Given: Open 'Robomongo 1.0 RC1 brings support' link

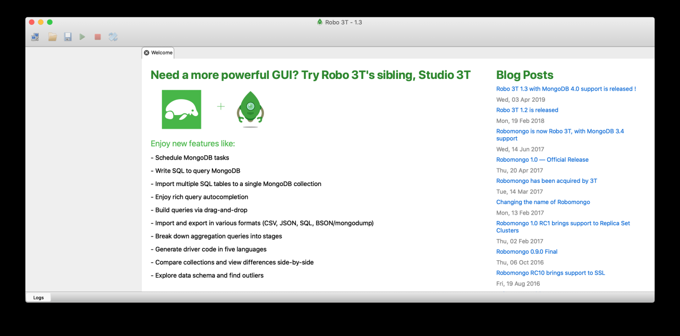Looking at the screenshot, I should (563, 227).
